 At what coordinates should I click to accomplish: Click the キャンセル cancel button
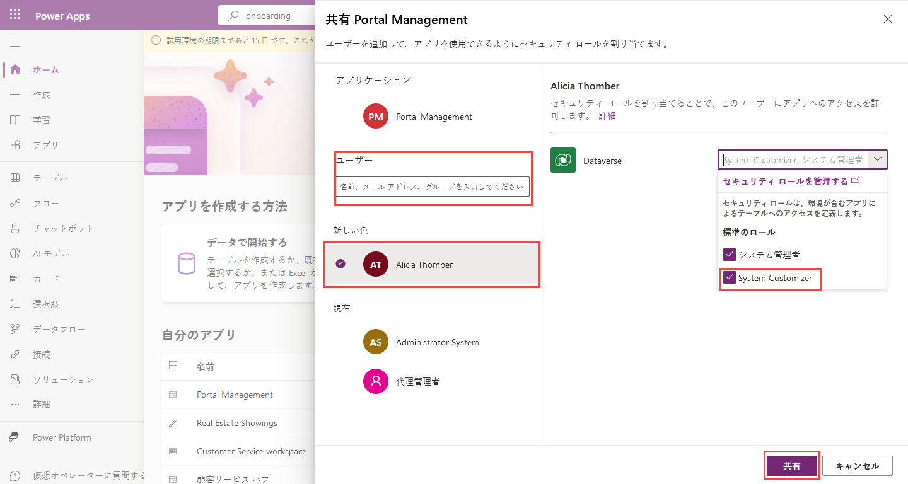857,466
